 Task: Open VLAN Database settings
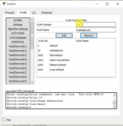point(18,38)
